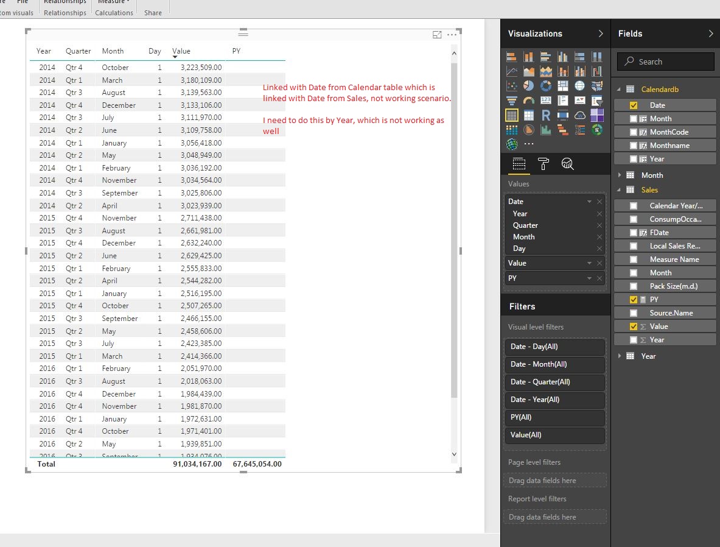Open More options ellipsis on table visual
This screenshot has width=720, height=547.
click(452, 35)
